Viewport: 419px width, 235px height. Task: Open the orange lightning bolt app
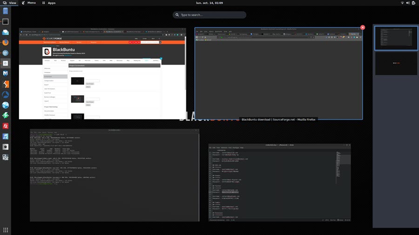pyautogui.click(x=5, y=84)
